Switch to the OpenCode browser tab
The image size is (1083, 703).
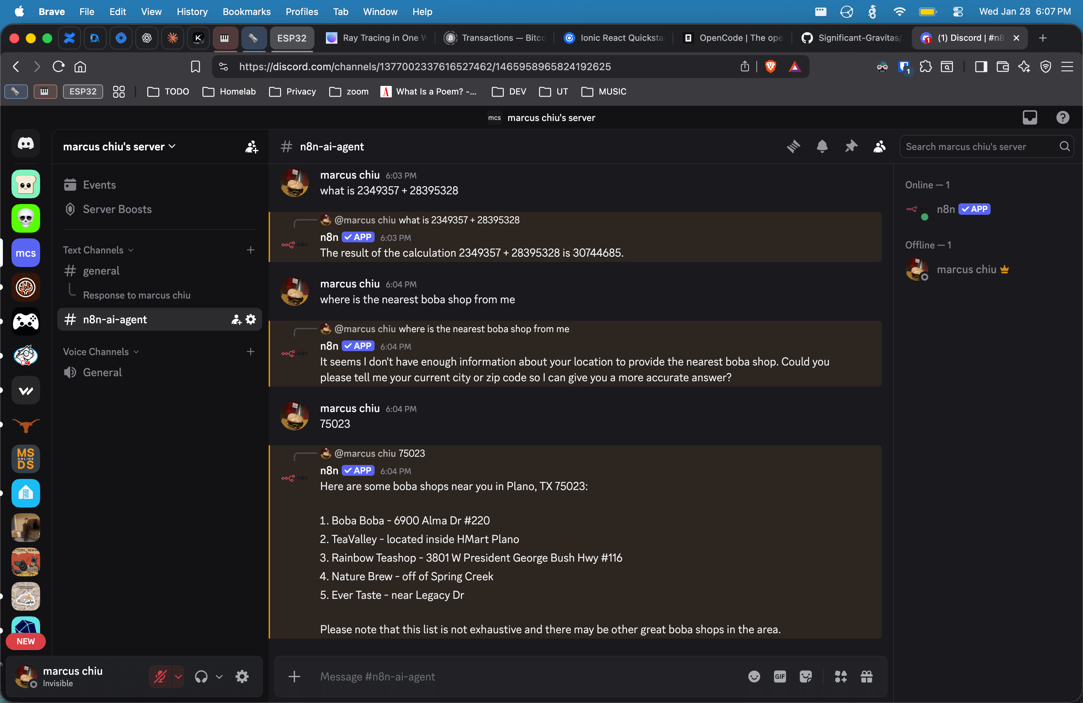tap(733, 38)
